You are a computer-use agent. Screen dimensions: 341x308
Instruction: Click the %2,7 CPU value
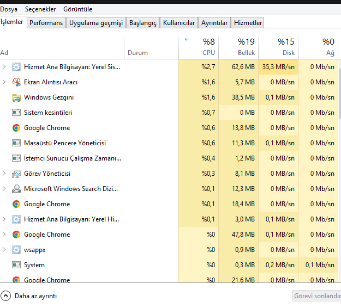[x=208, y=67]
